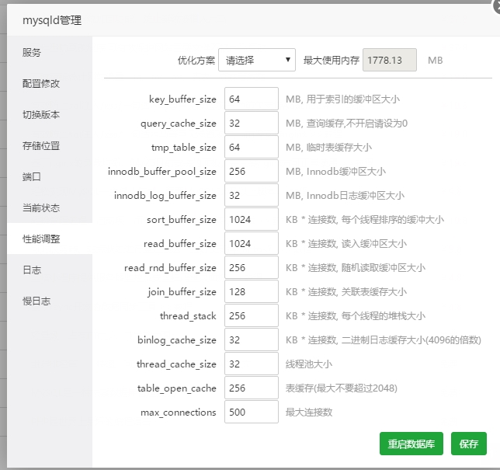Click the query_cache_size input field
The image size is (500, 470).
tap(252, 123)
